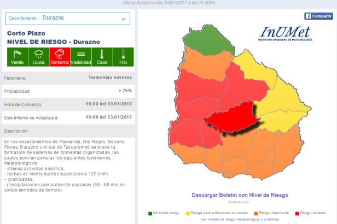
Task: Click the orange 'Riesgo importante' legend swatch
Action: [255, 213]
